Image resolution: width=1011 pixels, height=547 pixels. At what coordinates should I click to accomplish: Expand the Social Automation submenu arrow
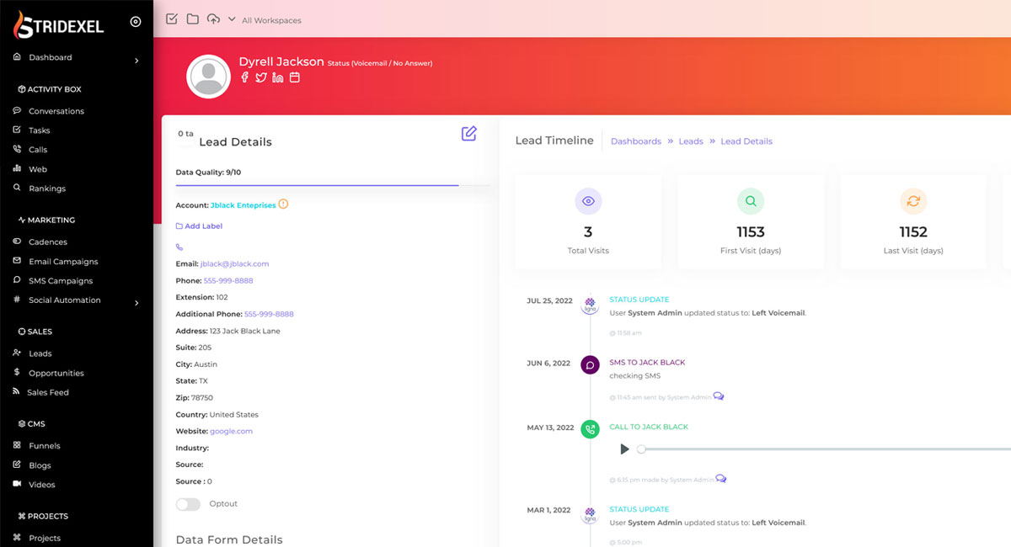pos(136,302)
